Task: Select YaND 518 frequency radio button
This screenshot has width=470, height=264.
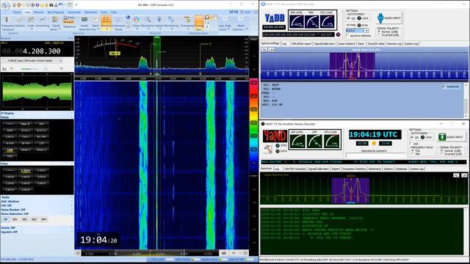Action: click(x=413, y=151)
